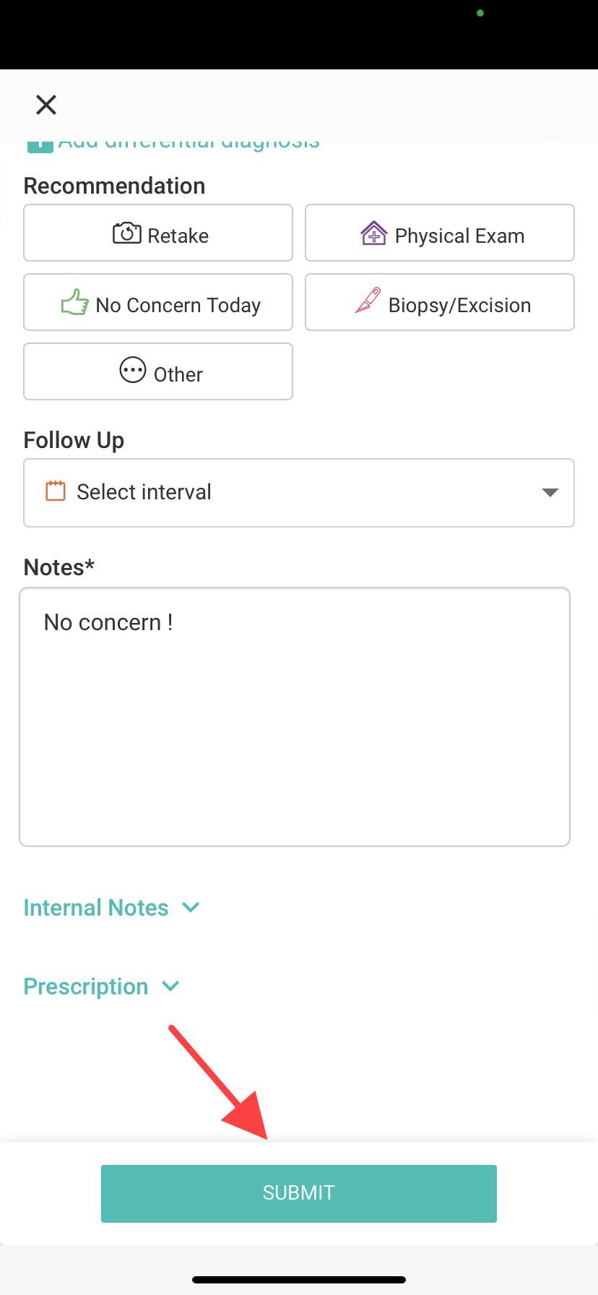Click the plus icon for differential diagnosis

click(x=40, y=145)
